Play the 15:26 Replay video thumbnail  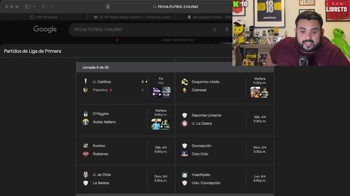tap(161, 92)
